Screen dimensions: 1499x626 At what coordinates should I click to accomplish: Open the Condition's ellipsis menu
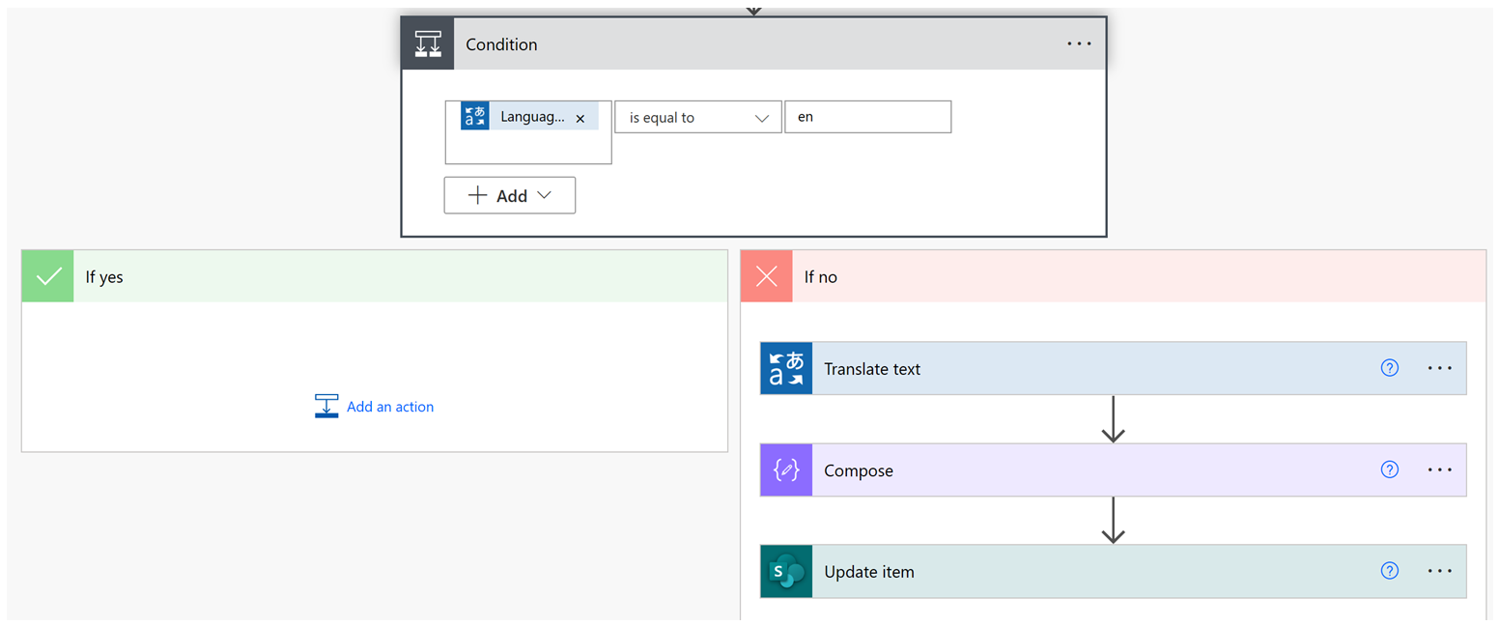pyautogui.click(x=1079, y=43)
